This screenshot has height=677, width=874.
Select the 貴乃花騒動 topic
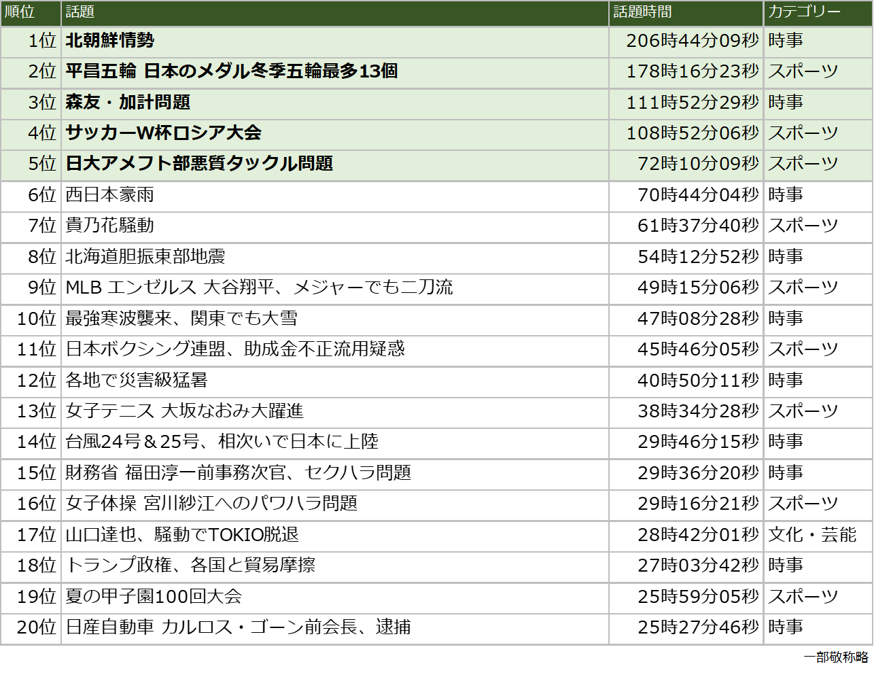tap(110, 226)
